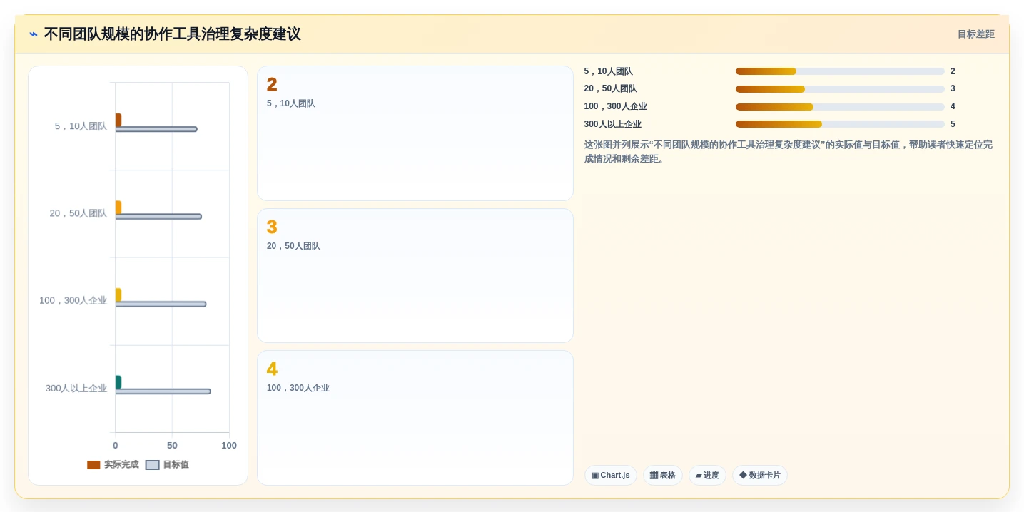Click the description paragraph starting 这张图并列展示
Viewport: 1024px width, 512px height.
click(x=789, y=152)
